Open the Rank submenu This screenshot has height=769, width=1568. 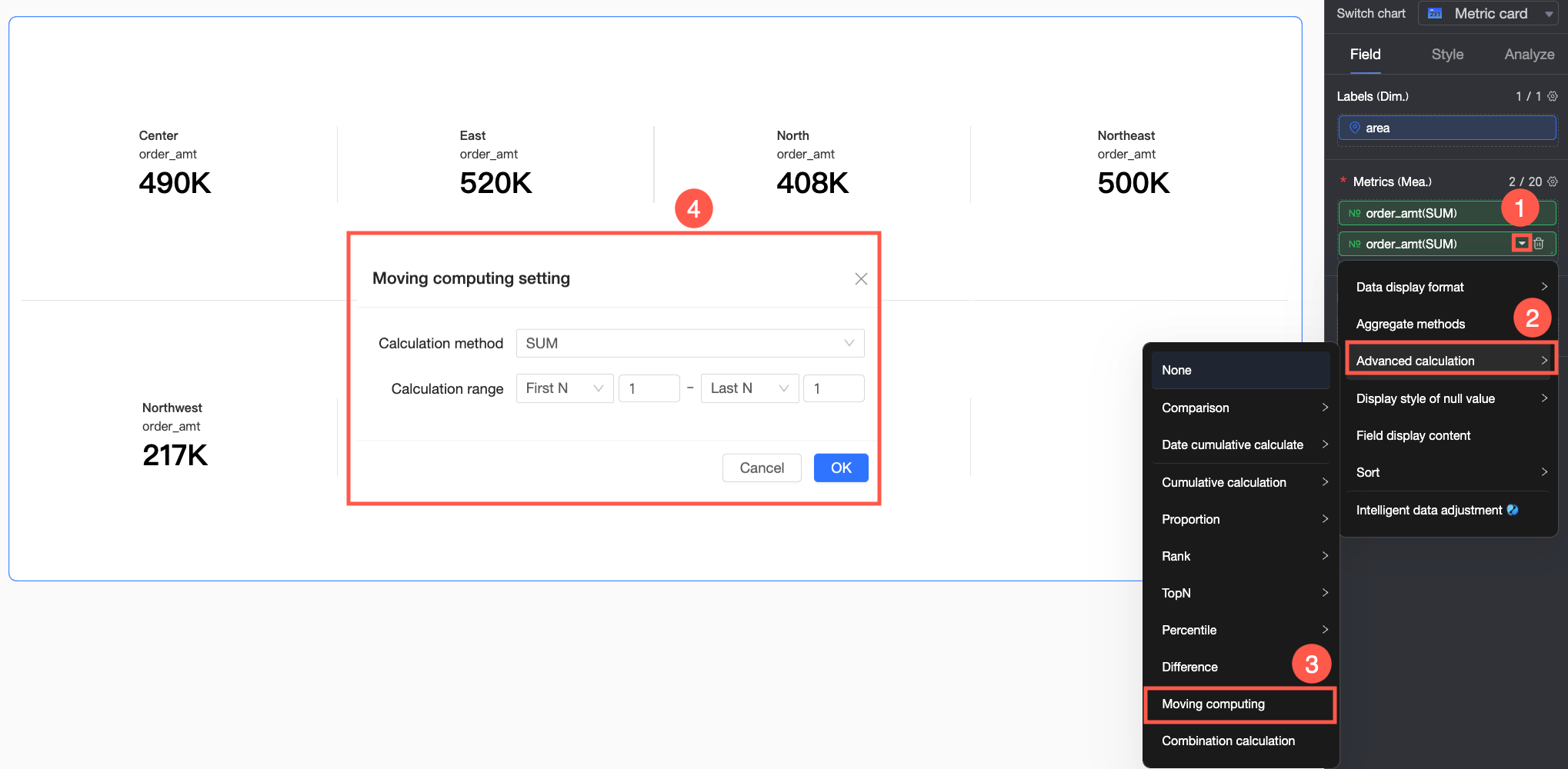click(1241, 556)
